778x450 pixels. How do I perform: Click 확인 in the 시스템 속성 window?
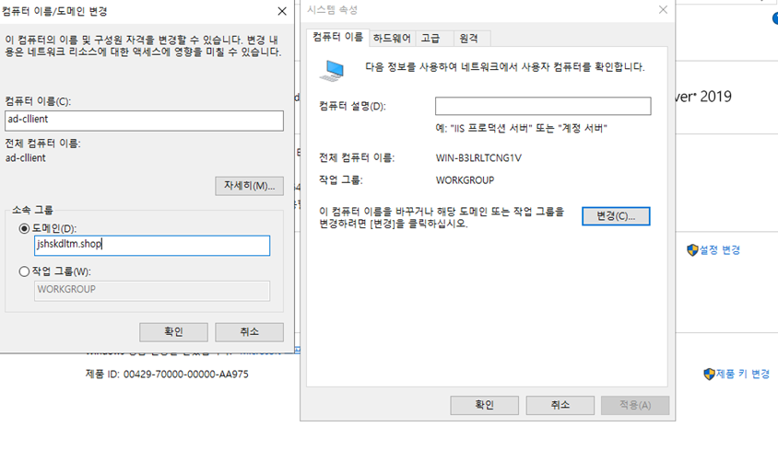pyautogui.click(x=484, y=405)
